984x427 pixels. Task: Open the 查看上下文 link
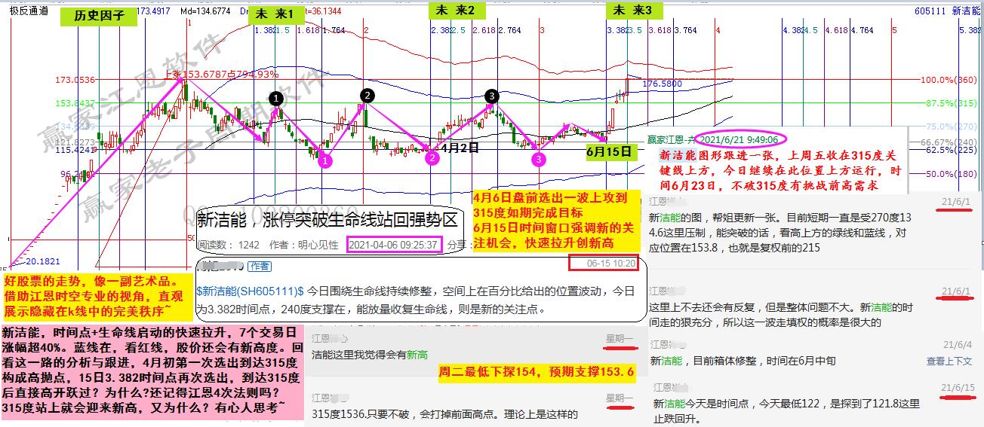click(949, 361)
